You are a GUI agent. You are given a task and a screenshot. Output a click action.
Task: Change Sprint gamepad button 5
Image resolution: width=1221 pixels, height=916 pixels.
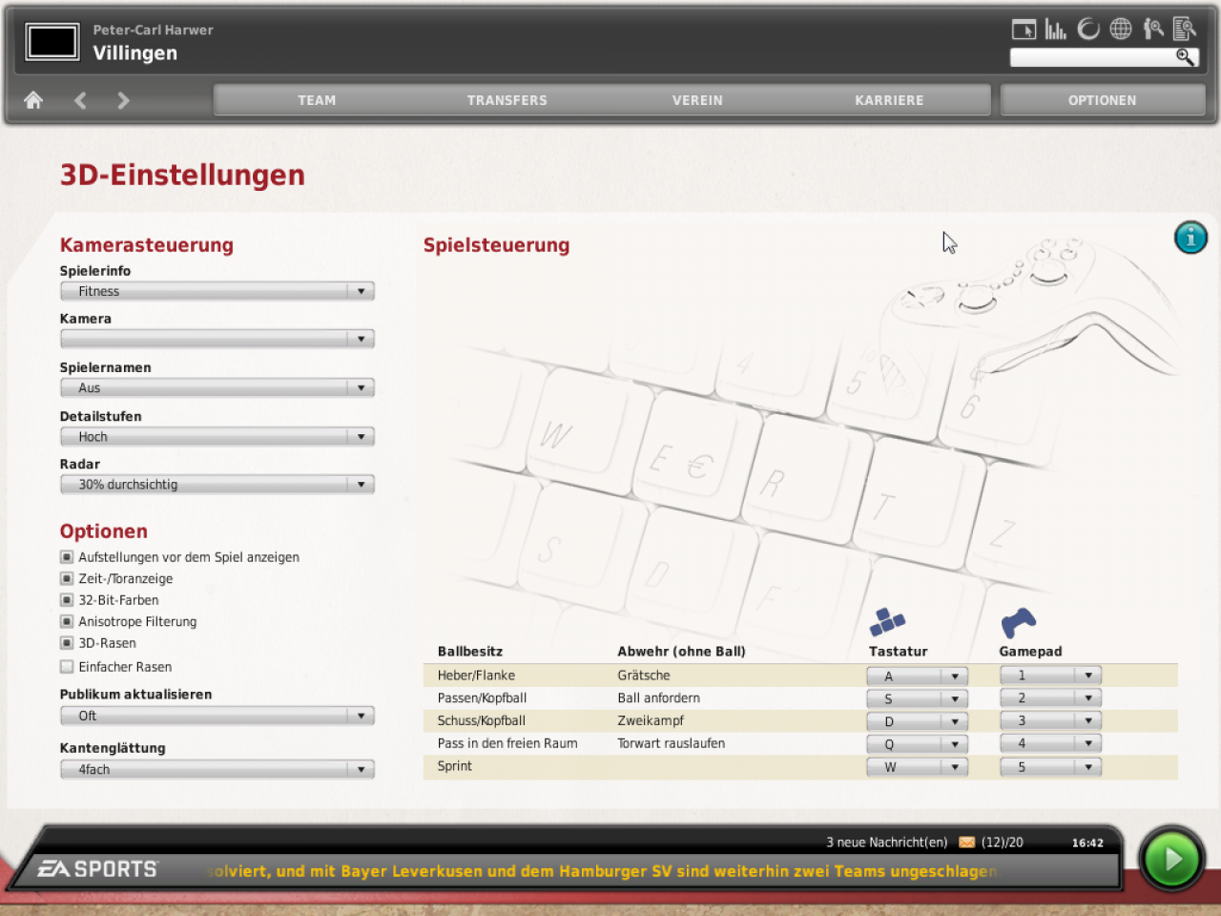point(1051,767)
